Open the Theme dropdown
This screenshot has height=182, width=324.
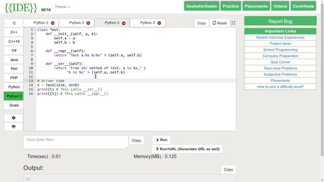click(62, 7)
